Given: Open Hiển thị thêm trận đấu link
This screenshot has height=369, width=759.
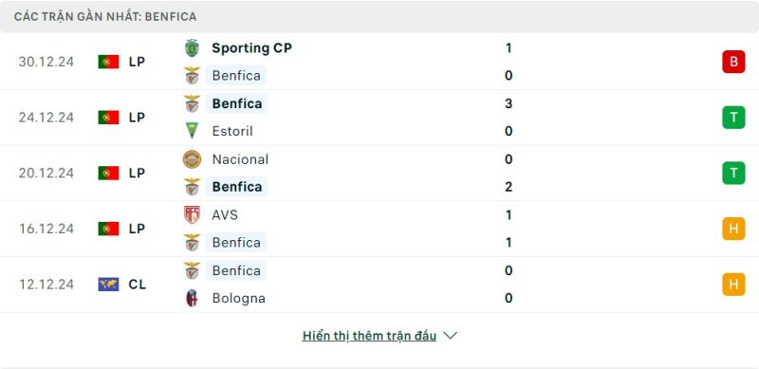Looking at the screenshot, I should (369, 336).
